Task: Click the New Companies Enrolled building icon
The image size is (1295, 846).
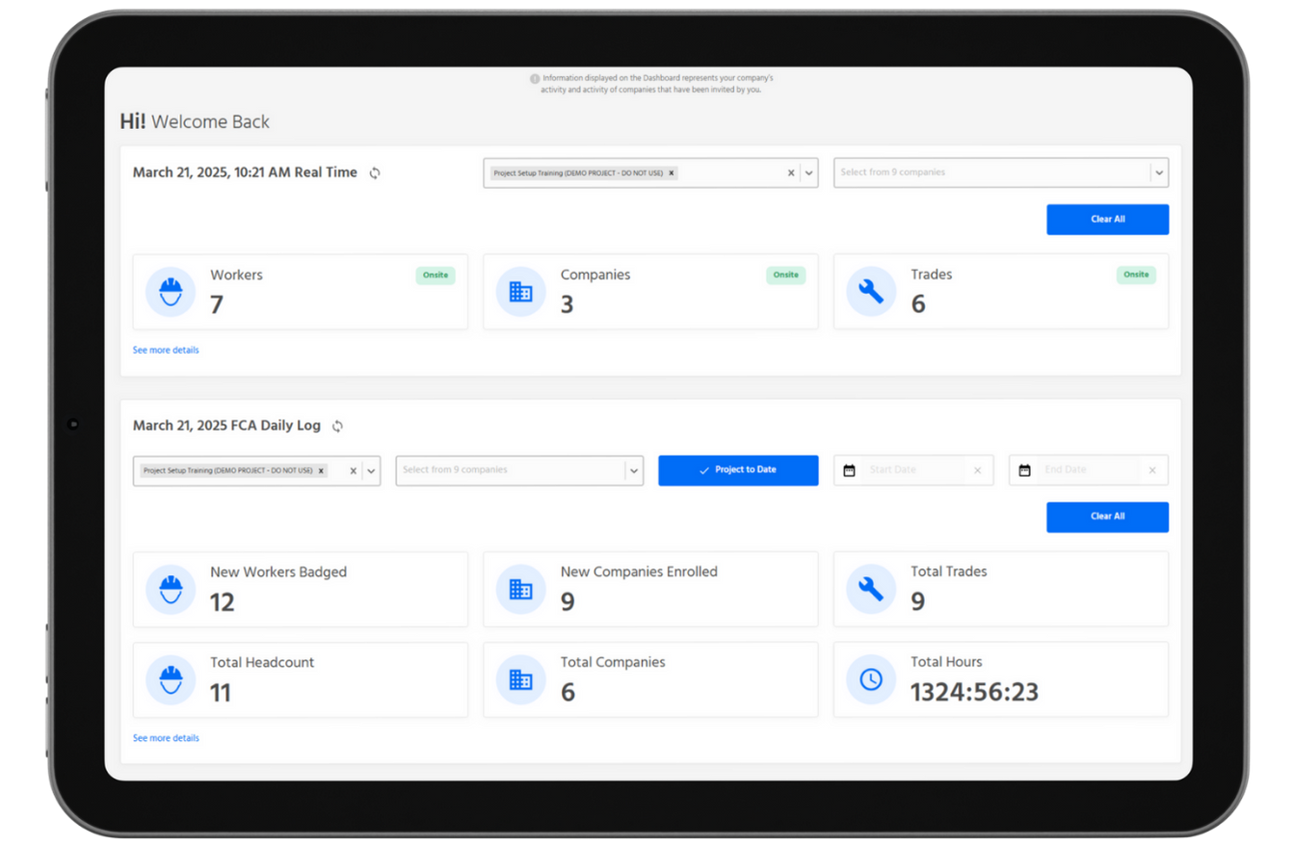Action: (x=520, y=589)
